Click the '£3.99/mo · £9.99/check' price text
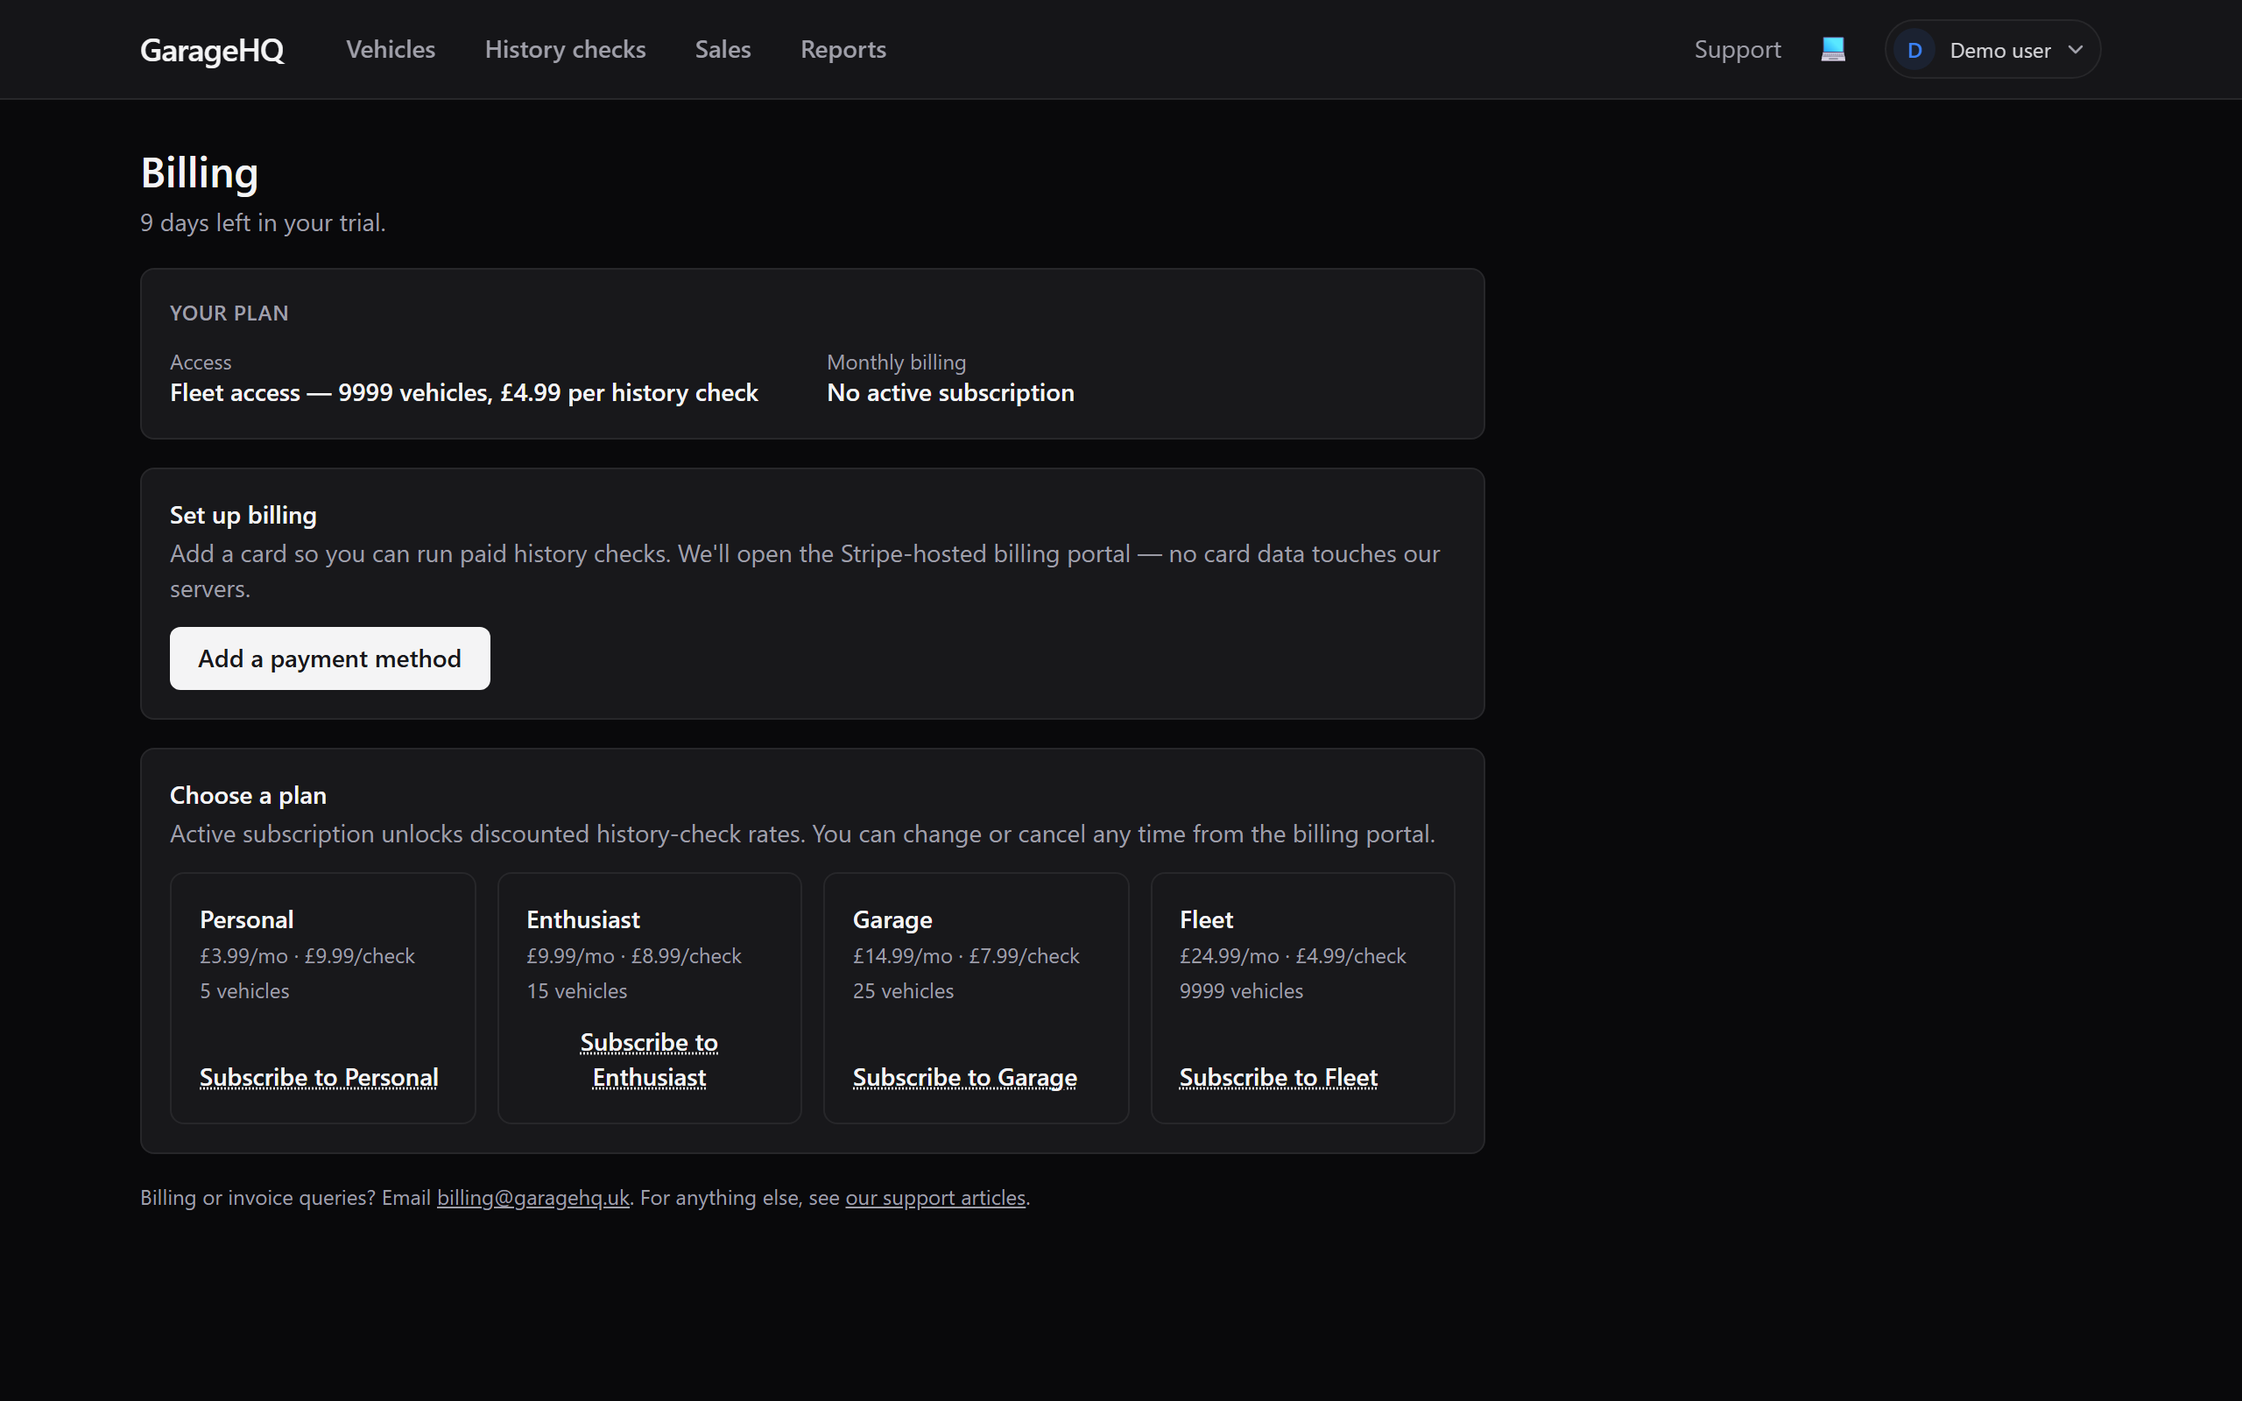Screen dimensions: 2242x1401 click(307, 955)
